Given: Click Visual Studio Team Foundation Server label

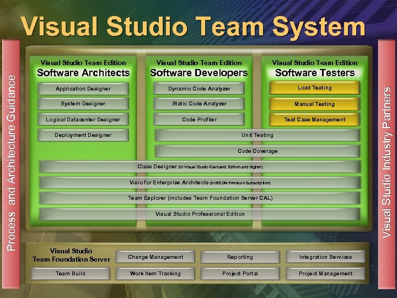Looking at the screenshot, I should [71, 255].
